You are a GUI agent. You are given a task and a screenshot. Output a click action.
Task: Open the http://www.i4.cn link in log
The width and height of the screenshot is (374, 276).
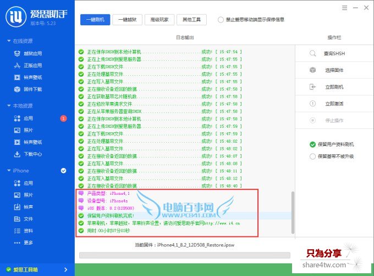tap(222, 223)
